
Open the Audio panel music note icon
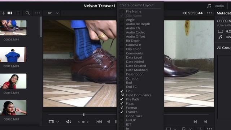click(209, 6)
